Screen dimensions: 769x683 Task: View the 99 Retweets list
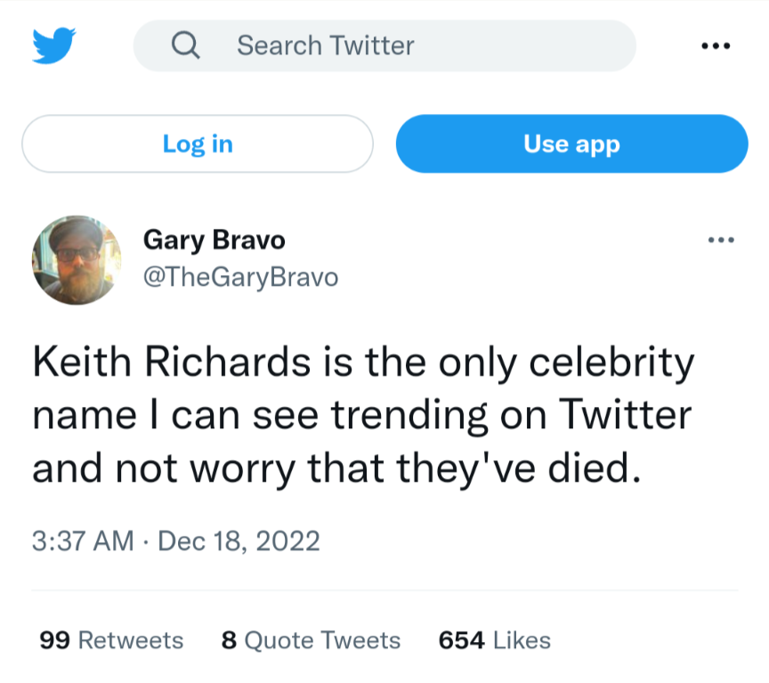111,640
